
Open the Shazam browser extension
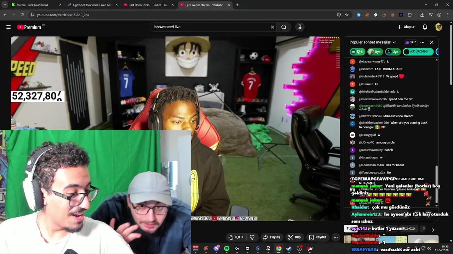(359, 15)
